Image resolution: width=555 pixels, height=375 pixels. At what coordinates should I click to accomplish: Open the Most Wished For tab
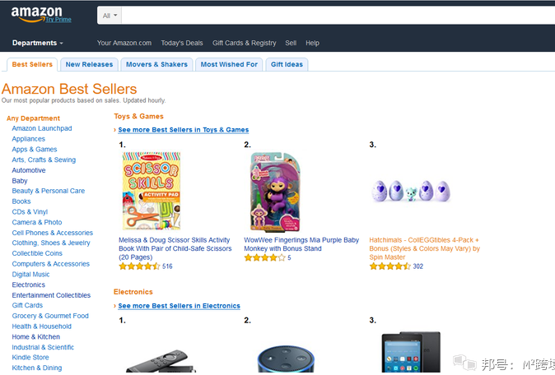click(229, 64)
